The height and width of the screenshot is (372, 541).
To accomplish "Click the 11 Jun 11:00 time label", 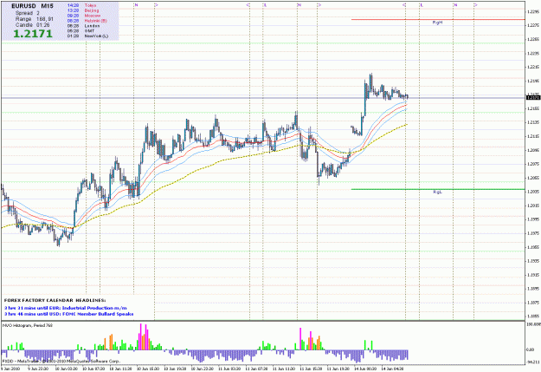I will coord(284,369).
